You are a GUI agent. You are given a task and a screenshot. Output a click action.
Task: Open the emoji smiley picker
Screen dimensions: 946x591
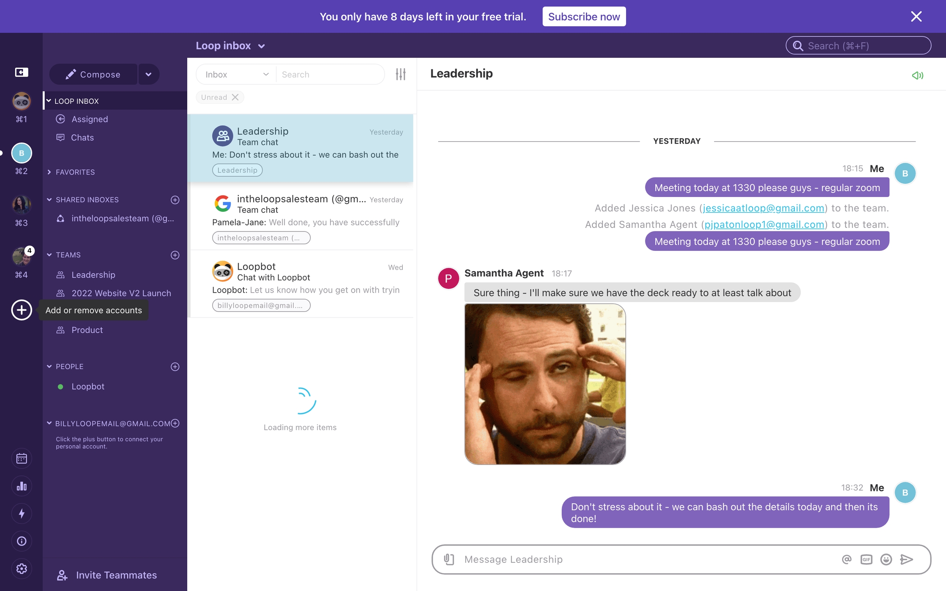click(886, 559)
